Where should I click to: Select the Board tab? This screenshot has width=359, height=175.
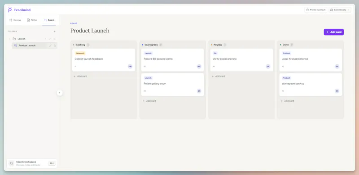coord(49,20)
